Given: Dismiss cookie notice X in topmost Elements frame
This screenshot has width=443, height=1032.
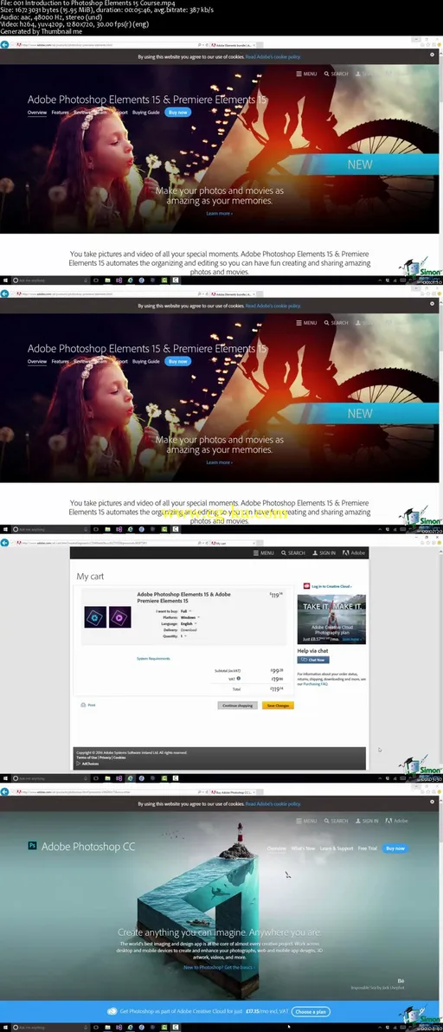Looking at the screenshot, I should (432, 56).
